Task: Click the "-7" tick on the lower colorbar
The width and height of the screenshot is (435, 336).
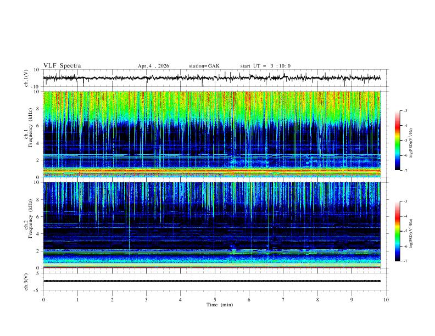Action: [x=405, y=261]
